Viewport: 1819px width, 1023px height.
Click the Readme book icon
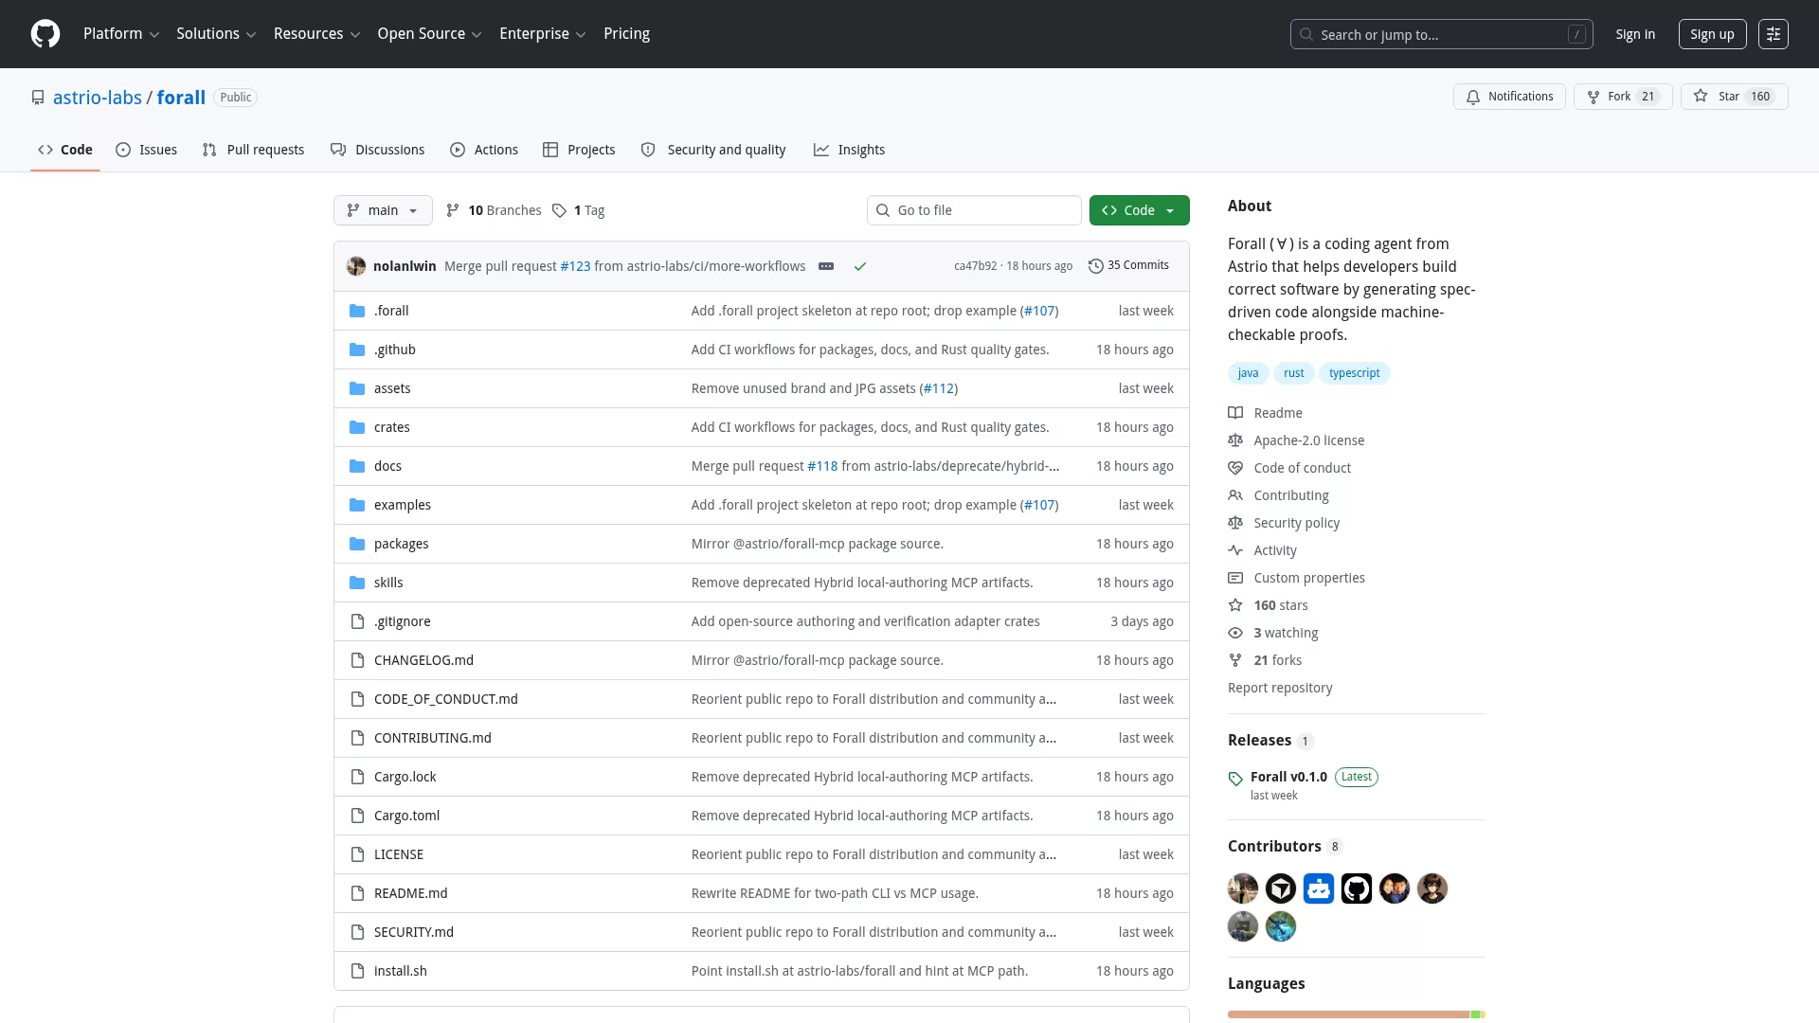pyautogui.click(x=1235, y=413)
